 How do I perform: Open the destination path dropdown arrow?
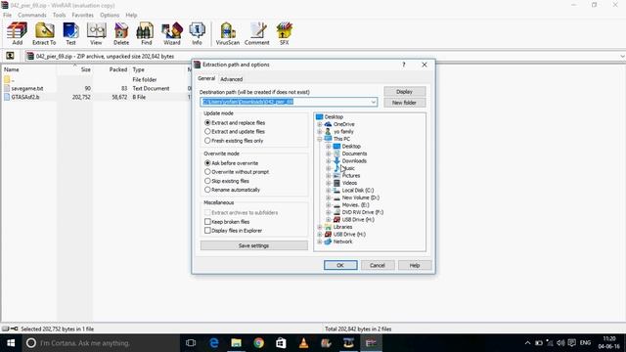point(373,102)
